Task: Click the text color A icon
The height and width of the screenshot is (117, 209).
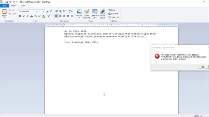Action: pyautogui.click(x=43, y=16)
